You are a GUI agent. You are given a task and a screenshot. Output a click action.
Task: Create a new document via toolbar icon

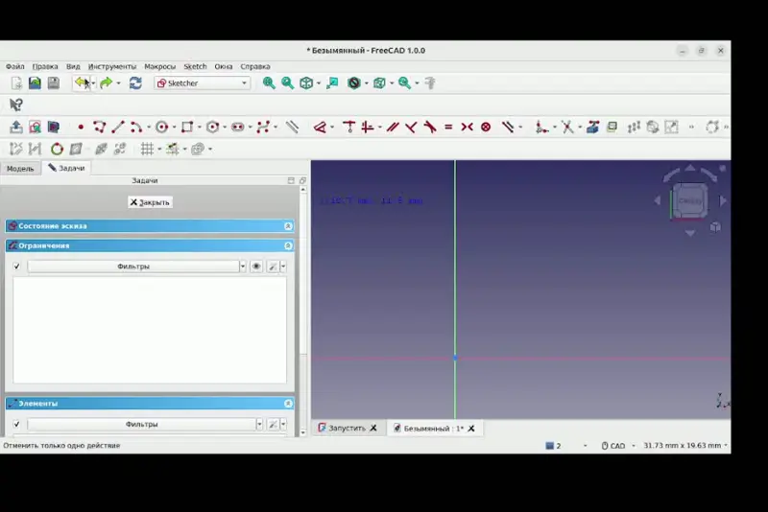tap(16, 83)
